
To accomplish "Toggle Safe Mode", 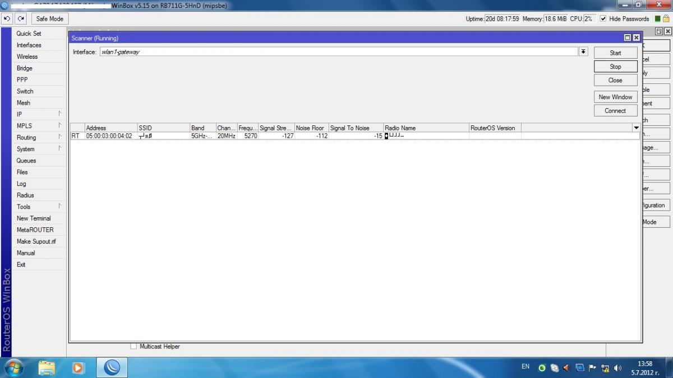I will pyautogui.click(x=49, y=18).
